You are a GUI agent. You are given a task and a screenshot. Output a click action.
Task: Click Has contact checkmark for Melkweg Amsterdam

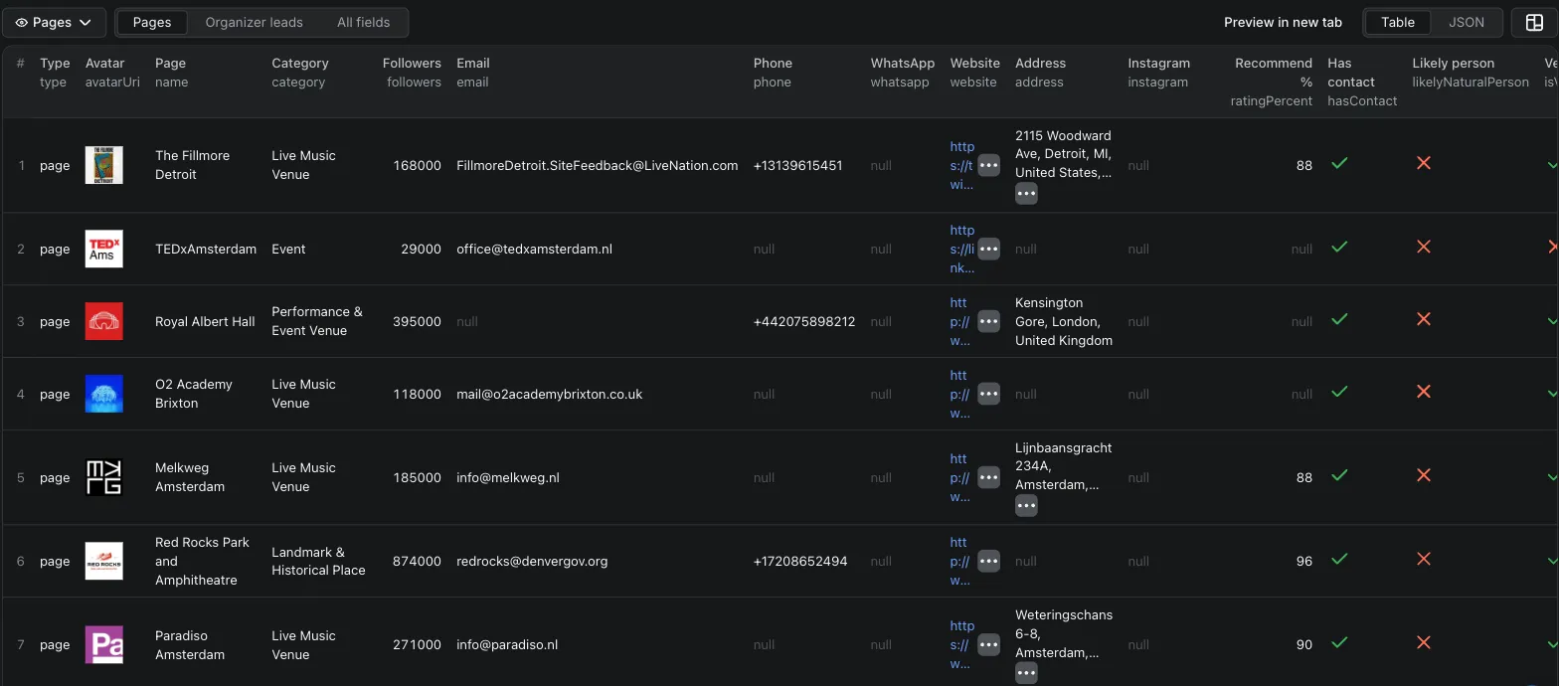(1339, 475)
